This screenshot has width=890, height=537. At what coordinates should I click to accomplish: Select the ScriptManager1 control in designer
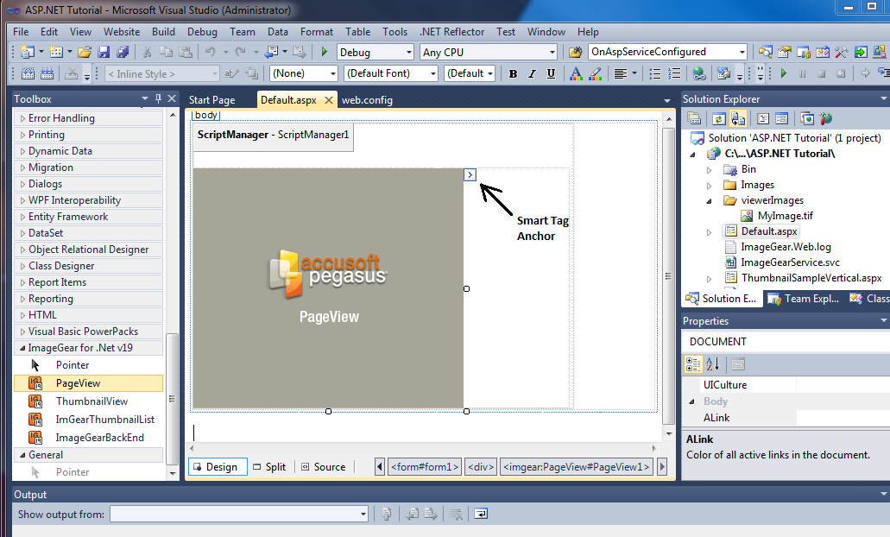pyautogui.click(x=273, y=136)
